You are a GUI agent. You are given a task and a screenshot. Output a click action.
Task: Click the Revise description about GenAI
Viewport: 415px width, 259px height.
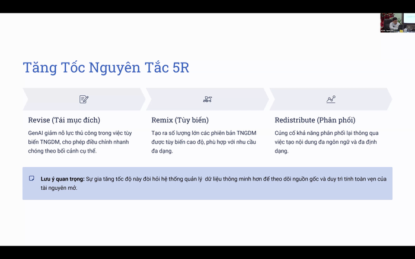point(80,142)
